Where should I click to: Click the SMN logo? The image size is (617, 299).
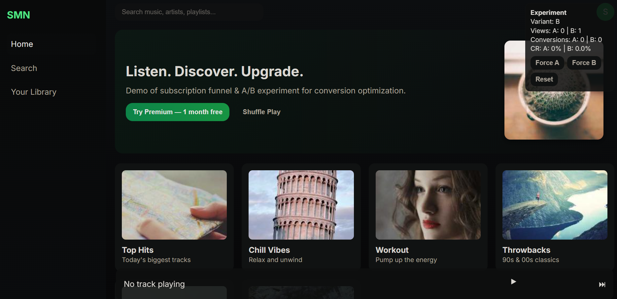[x=18, y=15]
